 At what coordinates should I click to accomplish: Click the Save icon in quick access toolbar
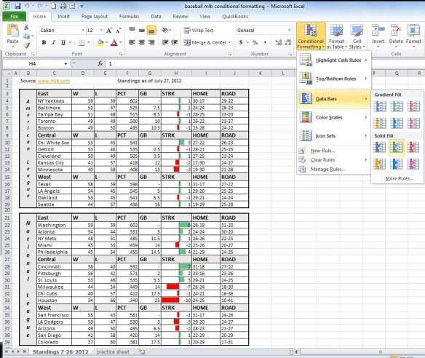tap(17, 6)
